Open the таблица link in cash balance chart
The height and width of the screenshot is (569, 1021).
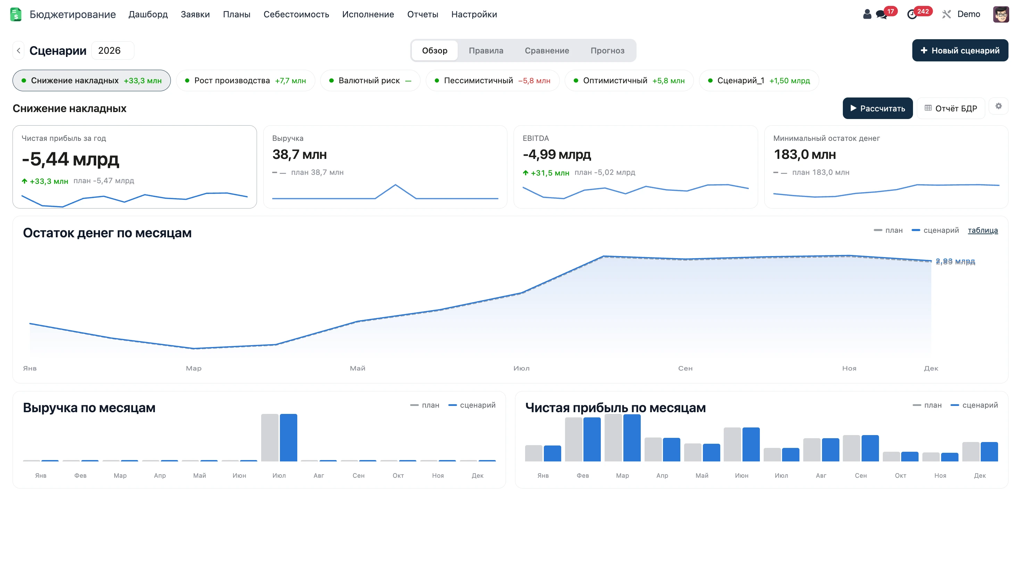(x=982, y=230)
